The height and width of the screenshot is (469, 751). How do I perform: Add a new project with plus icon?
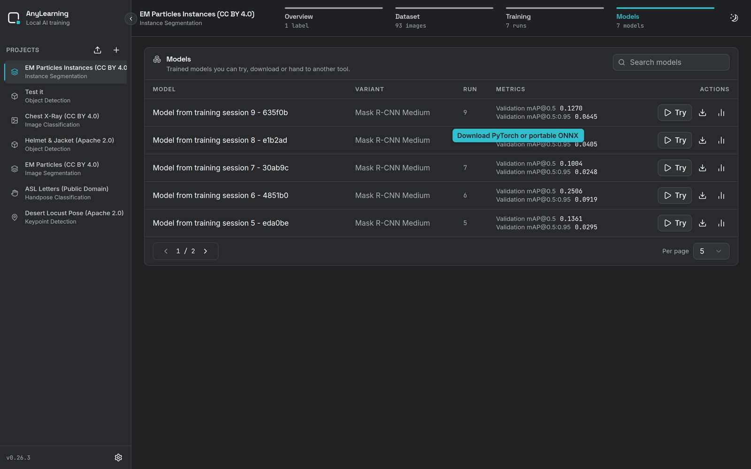tap(116, 50)
